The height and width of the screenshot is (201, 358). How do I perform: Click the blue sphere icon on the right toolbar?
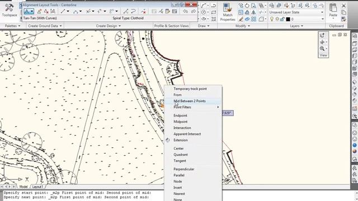(355, 145)
